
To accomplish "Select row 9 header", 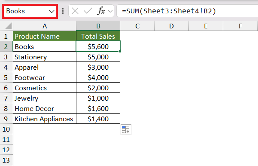I will (6, 119).
